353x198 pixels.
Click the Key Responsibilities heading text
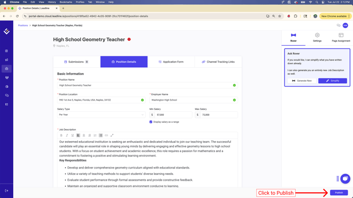coord(73,161)
